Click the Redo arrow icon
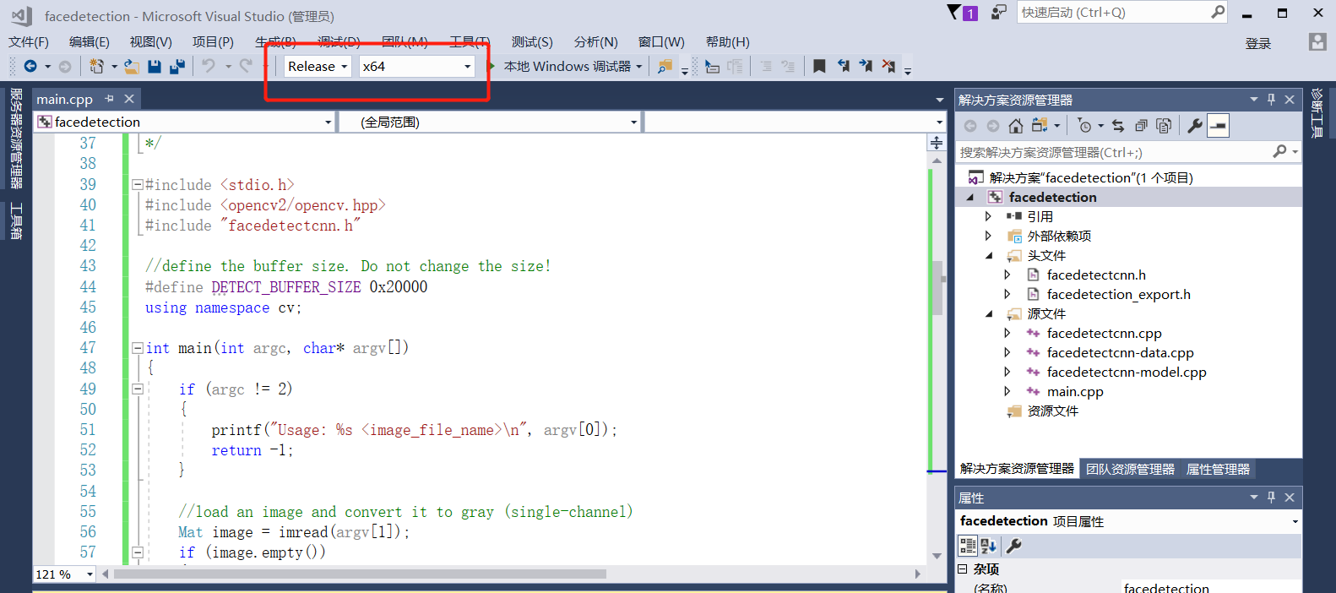The height and width of the screenshot is (593, 1336). pos(246,66)
